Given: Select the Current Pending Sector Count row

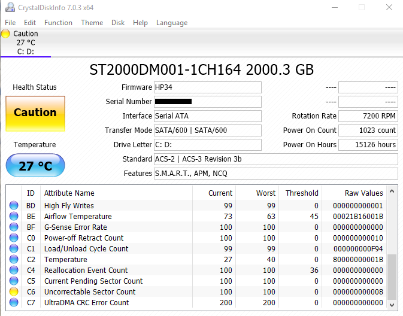Looking at the screenshot, I should (196, 281).
